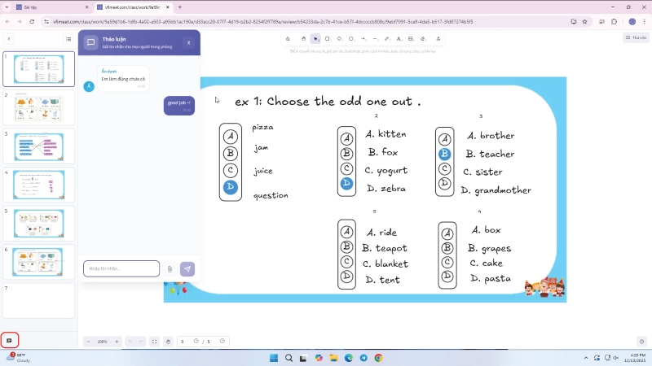Attach a file with the paperclip icon
This screenshot has width=652, height=366.
point(170,268)
